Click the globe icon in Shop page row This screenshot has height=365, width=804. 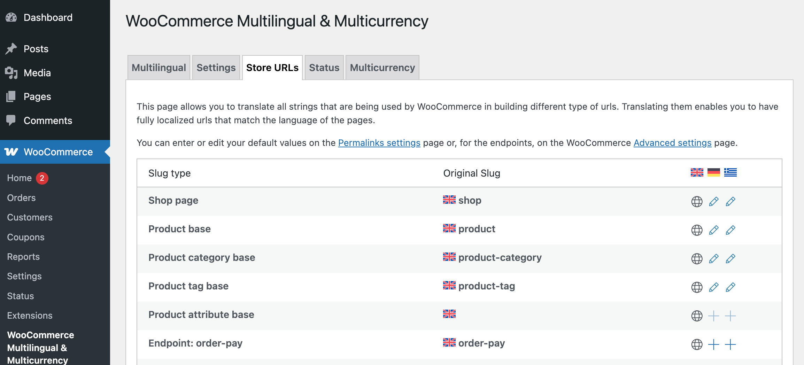(x=697, y=201)
